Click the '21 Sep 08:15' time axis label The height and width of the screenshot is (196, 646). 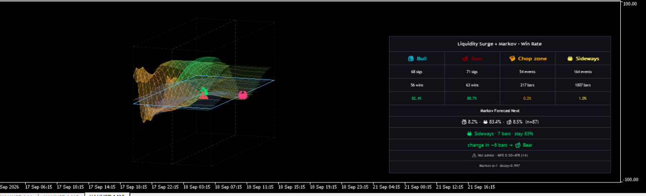point(418,186)
